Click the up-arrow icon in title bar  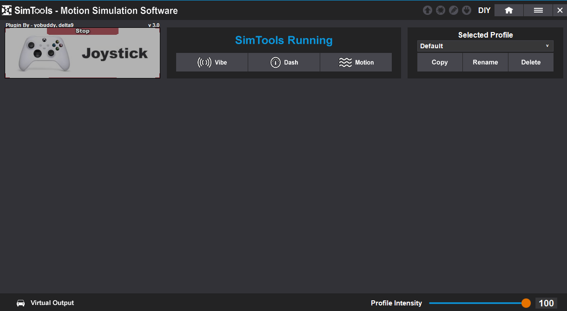point(427,10)
